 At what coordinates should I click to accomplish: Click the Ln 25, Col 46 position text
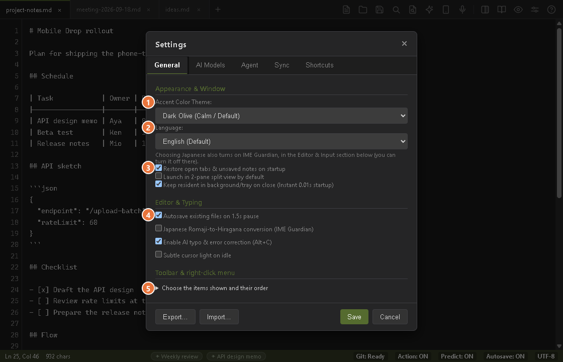(22, 356)
